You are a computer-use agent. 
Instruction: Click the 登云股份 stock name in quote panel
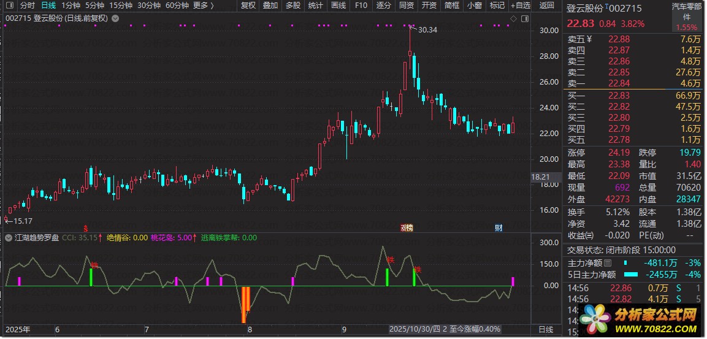pyautogui.click(x=585, y=9)
